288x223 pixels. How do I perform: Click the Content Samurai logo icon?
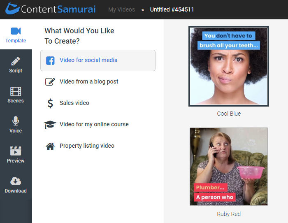[12, 9]
